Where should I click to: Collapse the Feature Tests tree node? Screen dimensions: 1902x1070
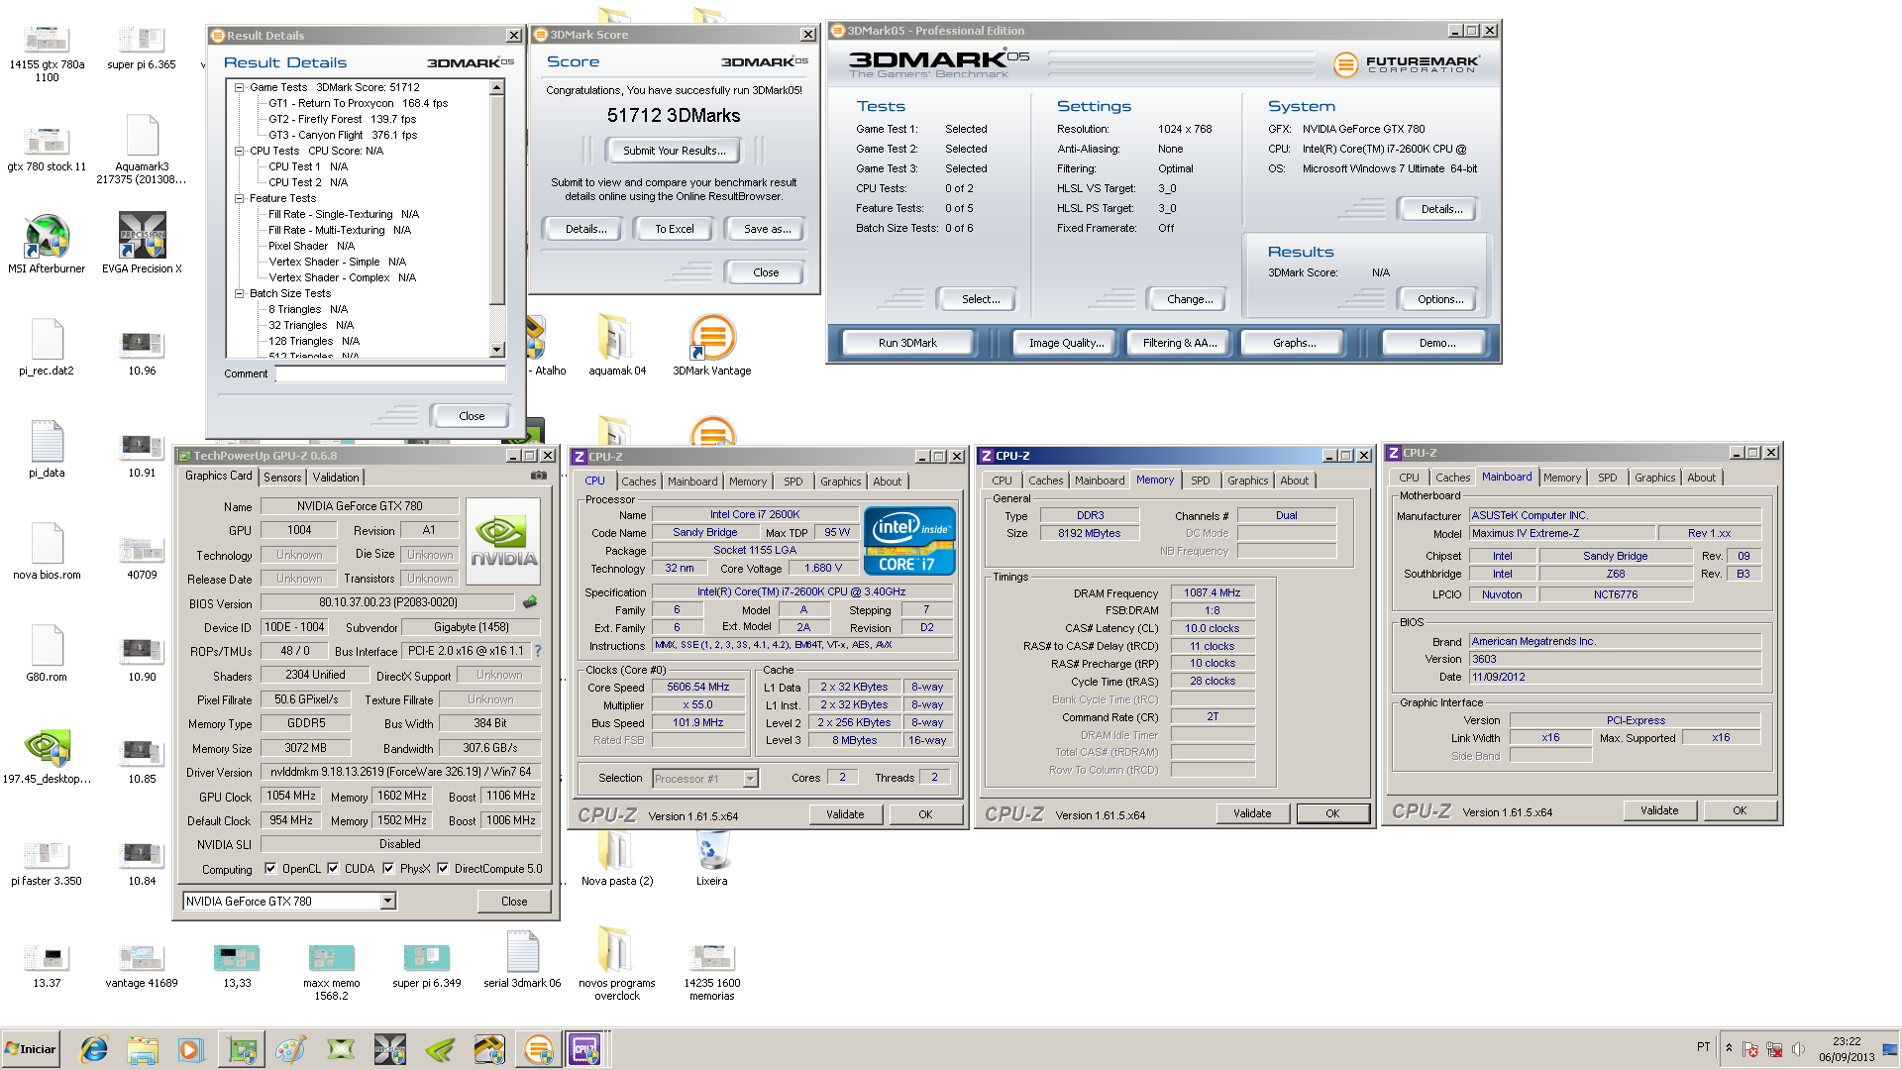(239, 198)
